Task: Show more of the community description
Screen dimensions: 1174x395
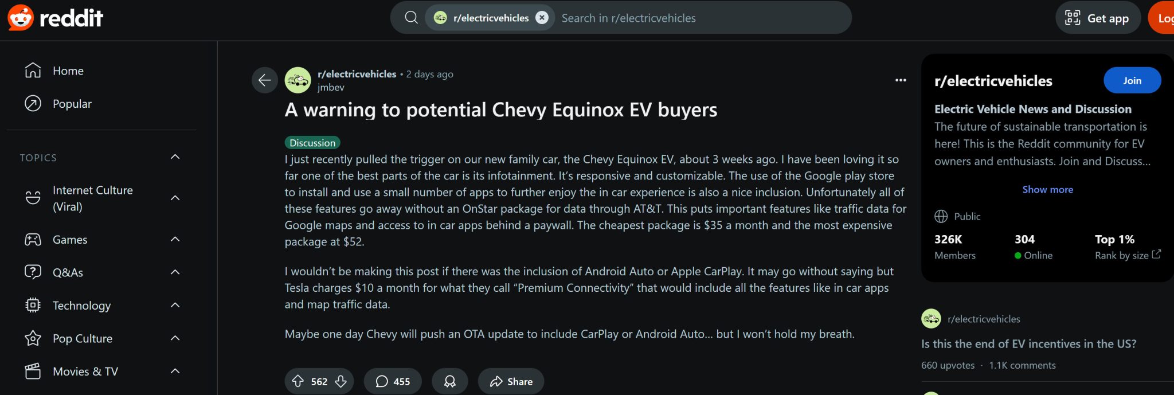Action: 1047,189
